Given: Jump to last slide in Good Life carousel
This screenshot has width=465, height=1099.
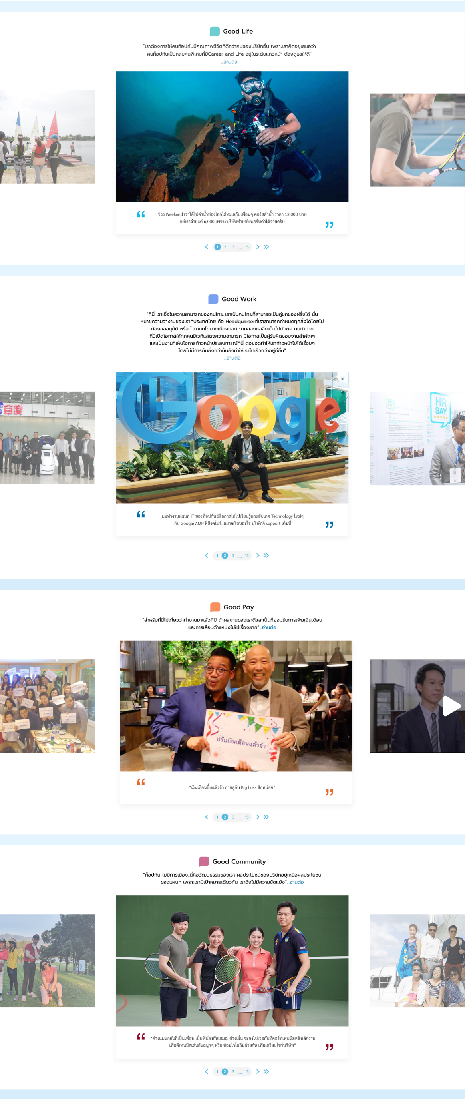Looking at the screenshot, I should pos(266,247).
